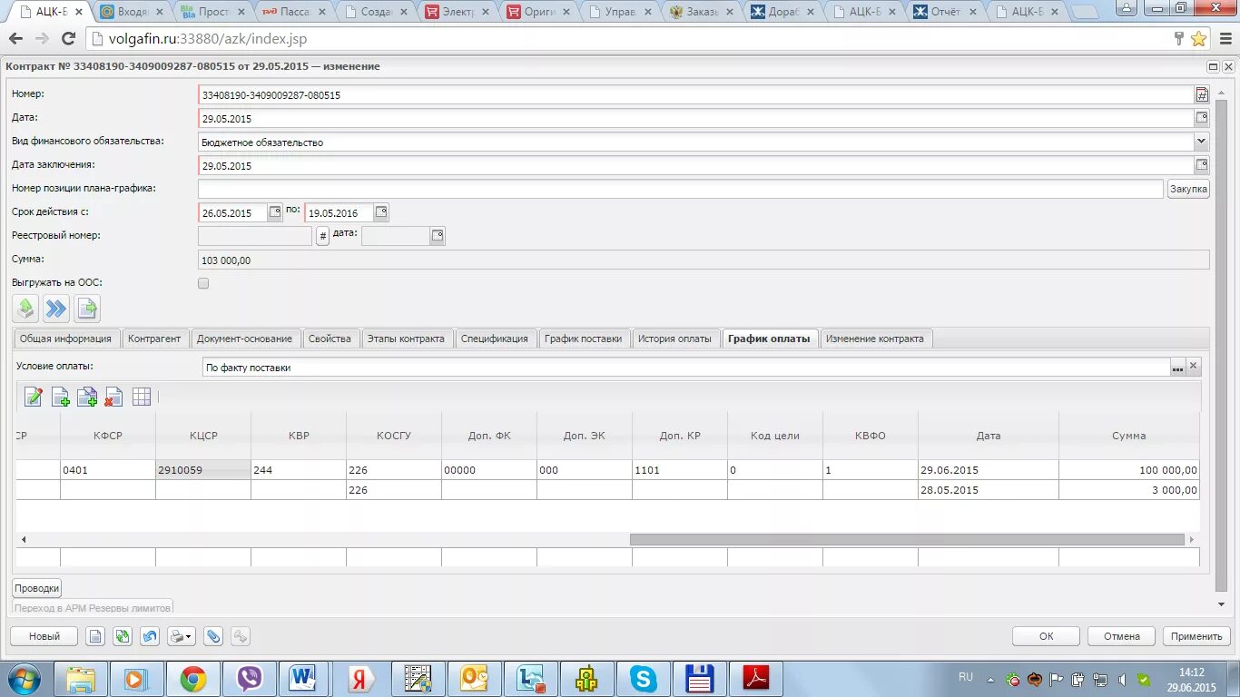Open the calendar picker for Дата заключения
The height and width of the screenshot is (697, 1240).
pos(1202,165)
